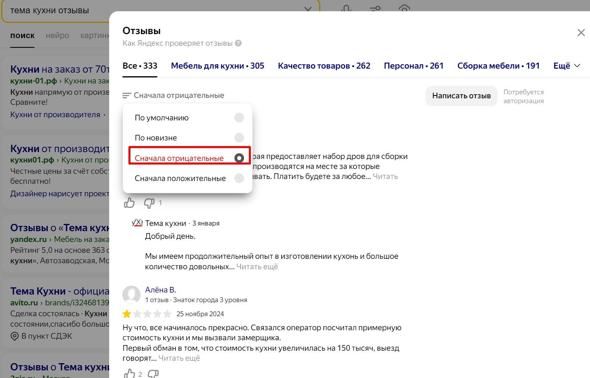
Task: Click the кухни01.рф green URL
Action: [32, 160]
